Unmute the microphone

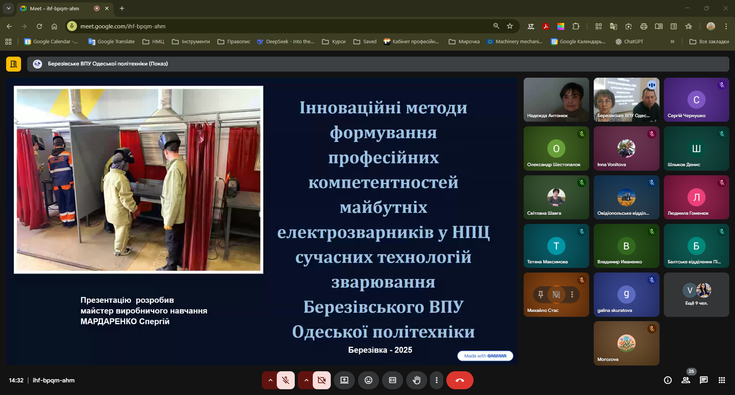(x=286, y=380)
